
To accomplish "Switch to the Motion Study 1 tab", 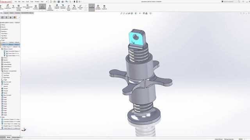I will pyautogui.click(x=16, y=137).
